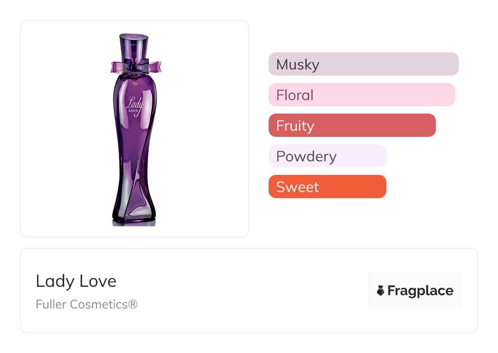The height and width of the screenshot is (353, 498).
Task: Click the Fragplace perfume bottle logo icon
Action: (381, 290)
